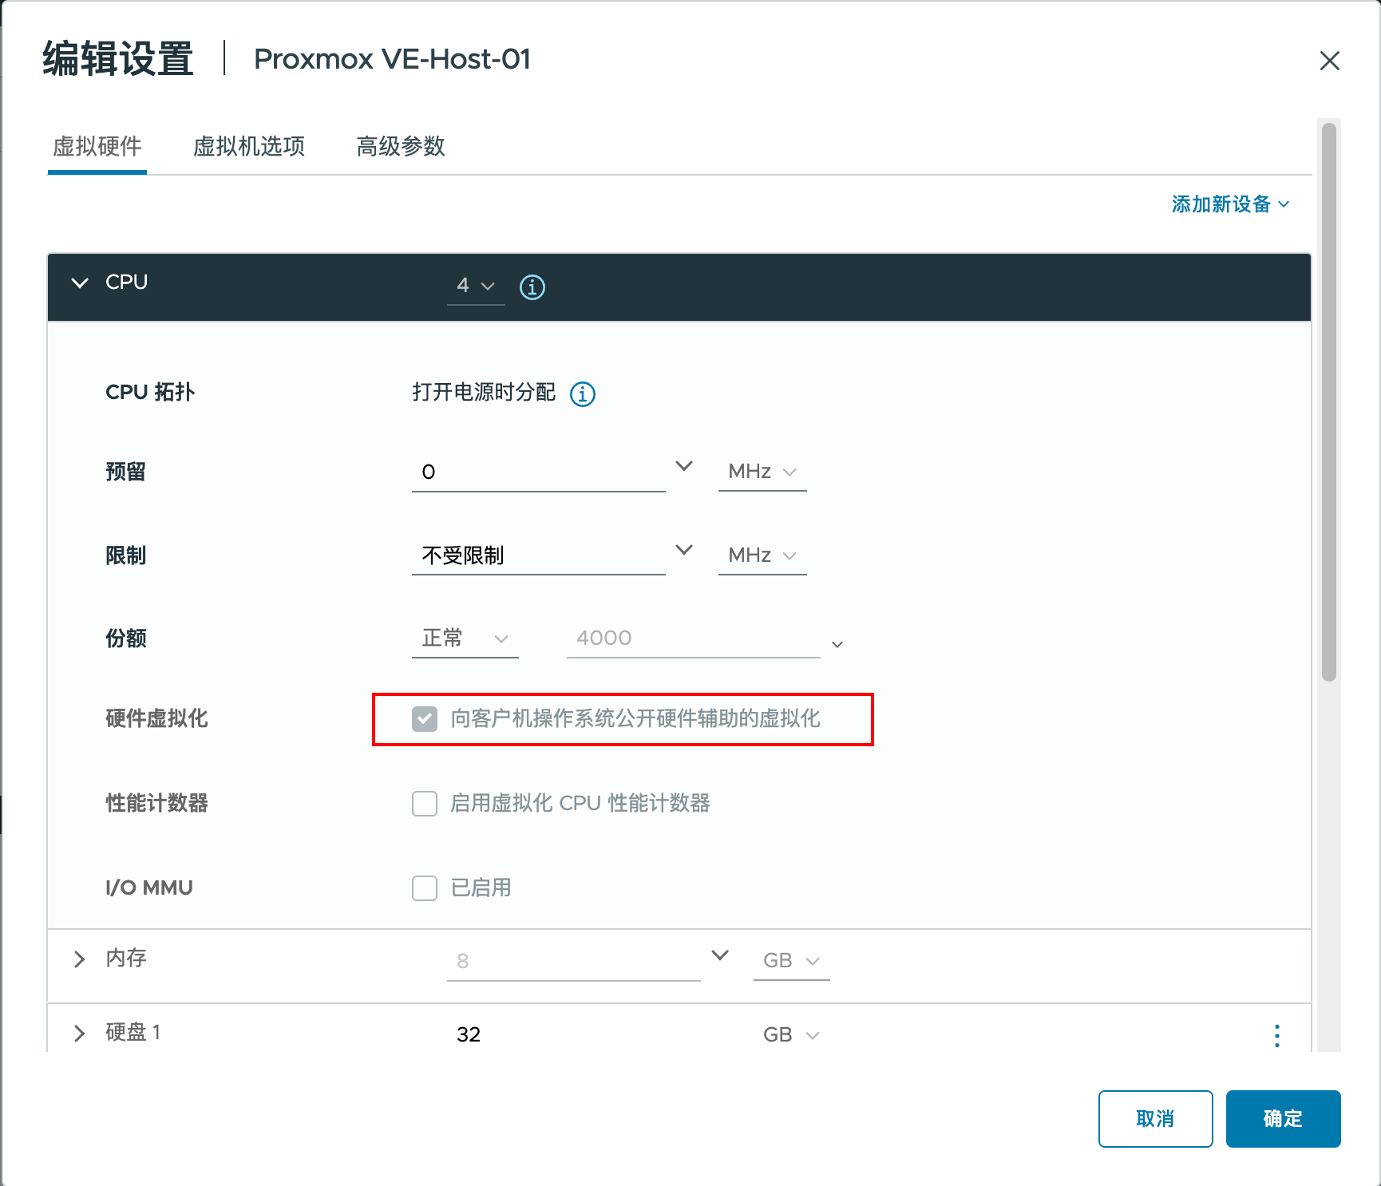Open the three-dot menu for 硬盘 1
The width and height of the screenshot is (1381, 1186).
pos(1277,1035)
